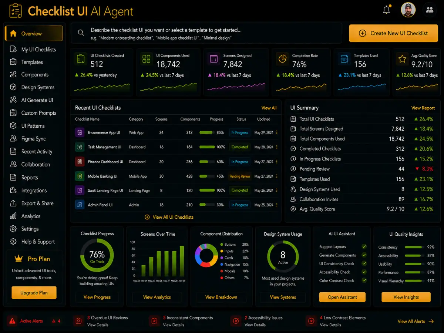Click the Integrations sidebar icon
This screenshot has width=444, height=333.
(x=13, y=190)
